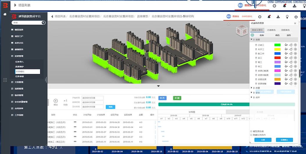This screenshot has width=306, height=154.
Task: Collapse the 进度 tree group
Action: [x=252, y=40]
